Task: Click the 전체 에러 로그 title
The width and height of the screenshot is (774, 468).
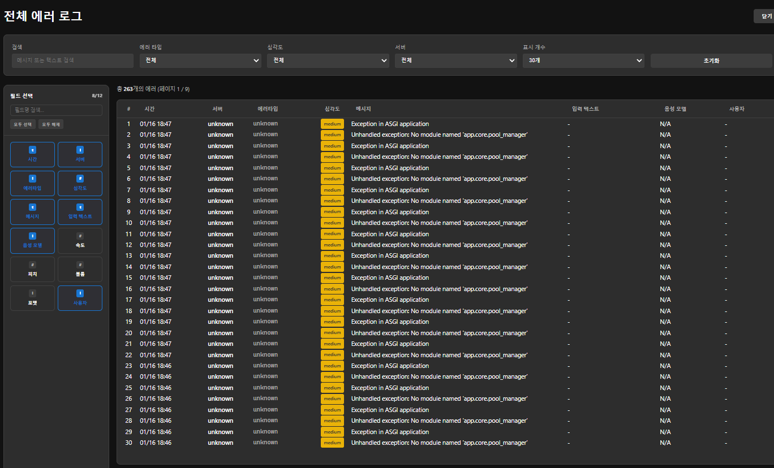Action: click(43, 16)
